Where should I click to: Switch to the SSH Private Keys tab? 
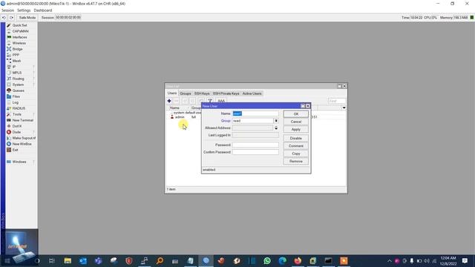(226, 93)
